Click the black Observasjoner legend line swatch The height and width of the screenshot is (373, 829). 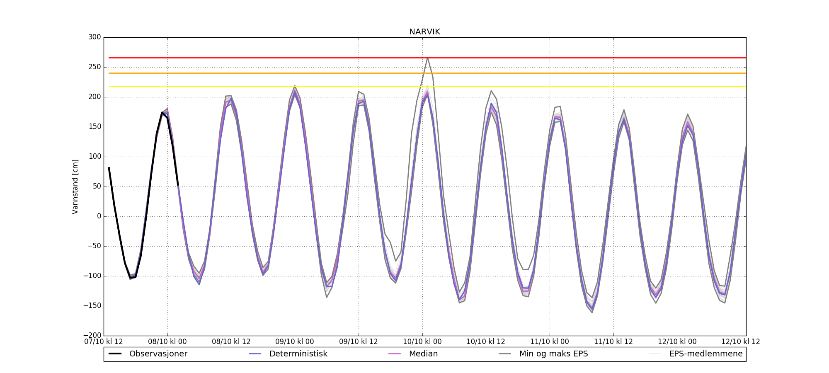point(115,354)
